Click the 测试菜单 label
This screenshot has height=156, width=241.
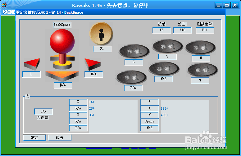[205, 24]
